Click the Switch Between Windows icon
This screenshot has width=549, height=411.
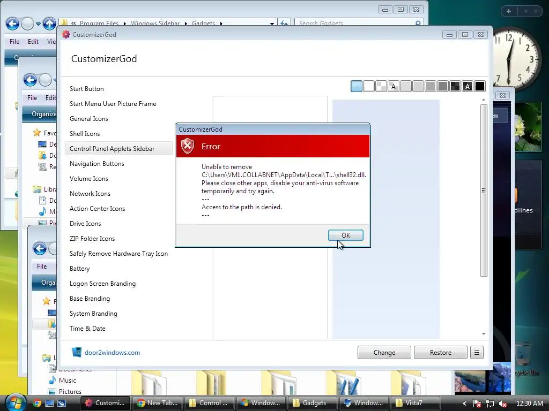(x=62, y=404)
